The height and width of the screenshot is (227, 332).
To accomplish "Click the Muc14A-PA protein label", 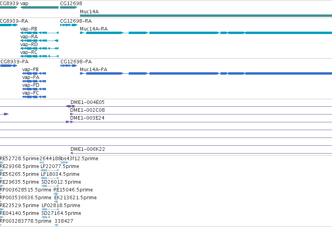I will (x=94, y=70).
